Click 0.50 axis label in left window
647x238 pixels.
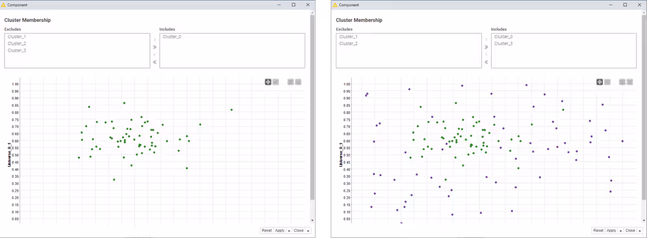click(x=16, y=155)
